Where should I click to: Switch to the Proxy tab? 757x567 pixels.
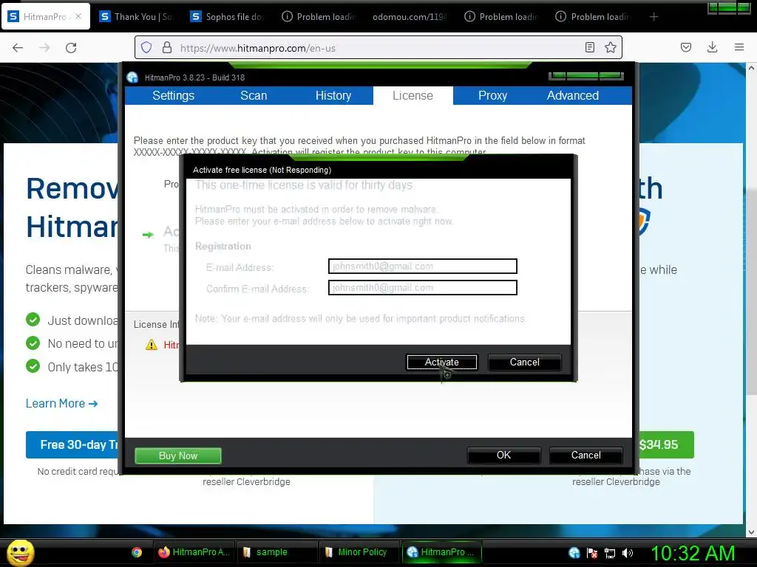coord(492,95)
